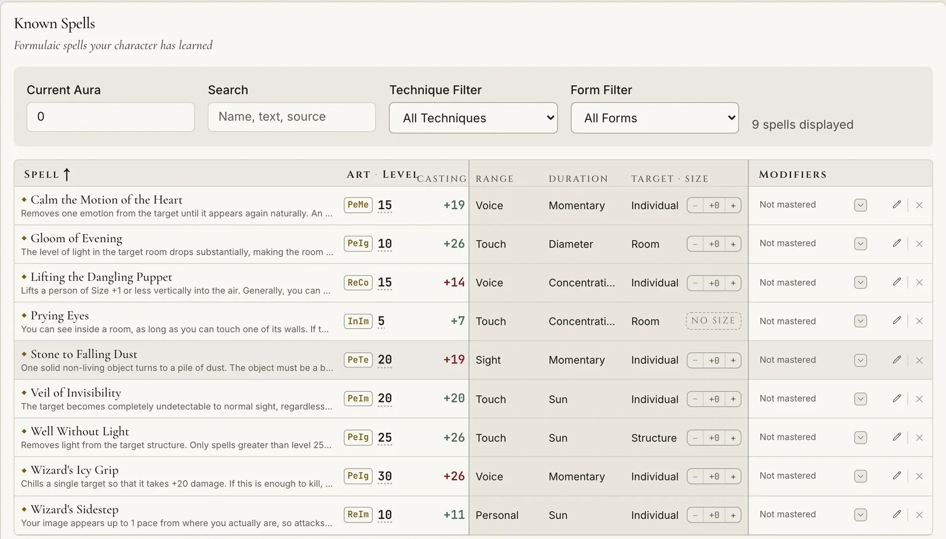
Task: Expand modifiers for Gloom of Evening
Action: pos(861,243)
